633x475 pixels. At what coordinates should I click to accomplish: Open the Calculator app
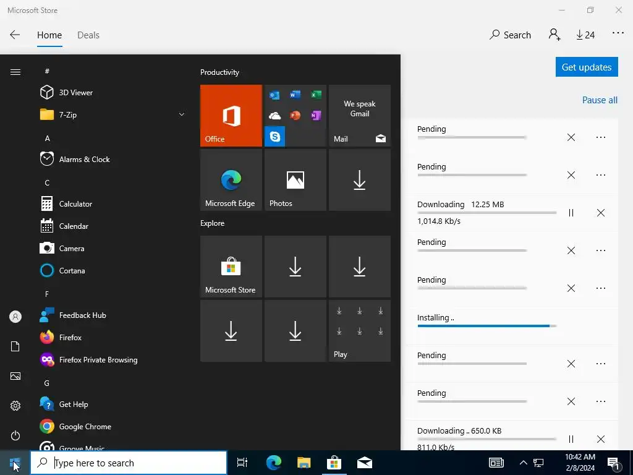[x=113, y=204]
